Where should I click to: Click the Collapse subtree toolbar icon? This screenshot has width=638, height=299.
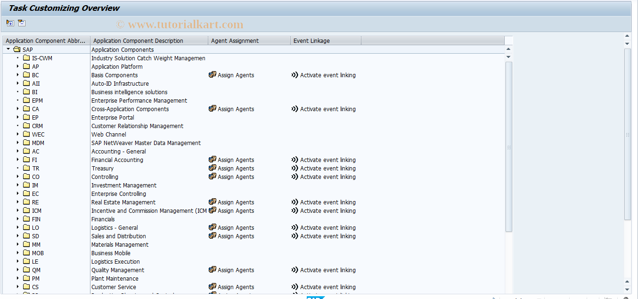coord(22,23)
